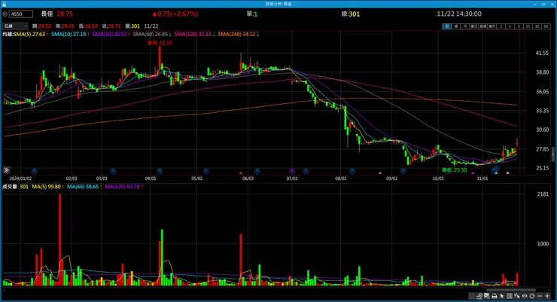Select the 30-minute period tab
Viewport: 557px width, 302px height.
click(537, 26)
